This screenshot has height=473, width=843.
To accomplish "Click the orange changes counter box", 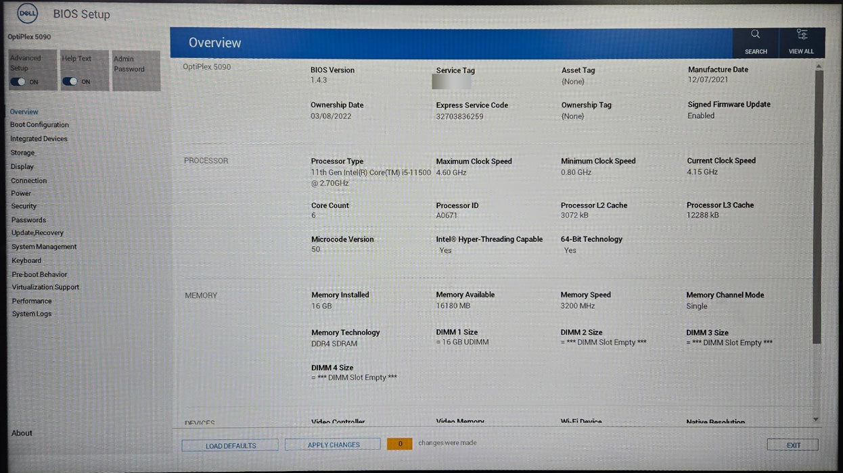I will click(400, 444).
